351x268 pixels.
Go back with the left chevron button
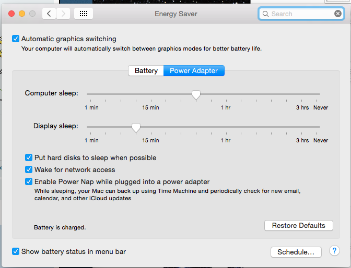point(49,14)
